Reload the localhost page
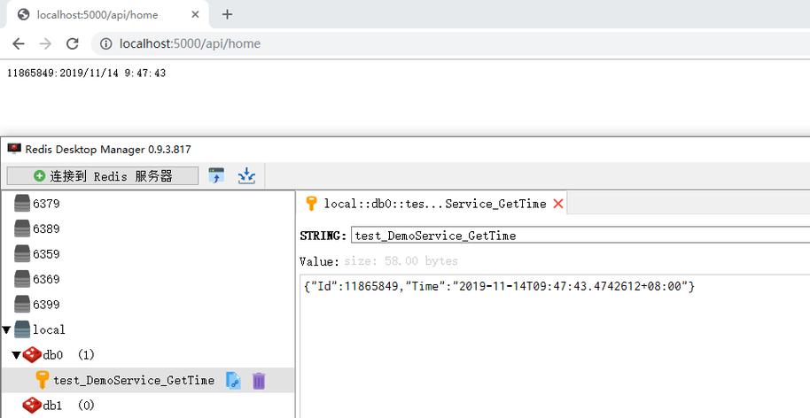Screen dimensions: 810x418 (73, 44)
